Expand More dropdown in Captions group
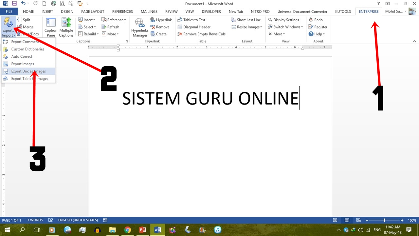 point(110,34)
